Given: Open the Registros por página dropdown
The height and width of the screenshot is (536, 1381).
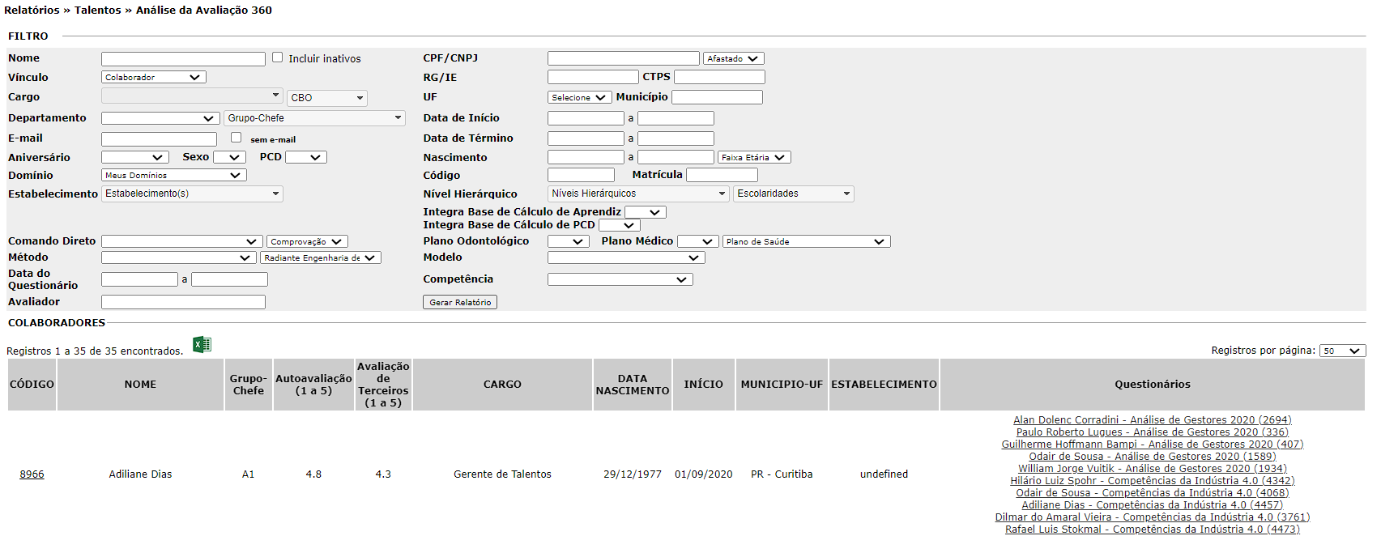Looking at the screenshot, I should pyautogui.click(x=1341, y=351).
